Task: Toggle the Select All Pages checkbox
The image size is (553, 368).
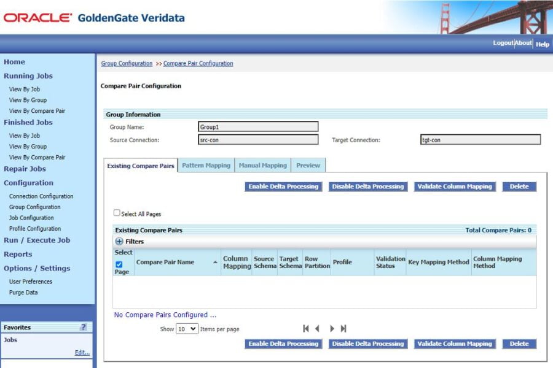Action: click(x=116, y=211)
